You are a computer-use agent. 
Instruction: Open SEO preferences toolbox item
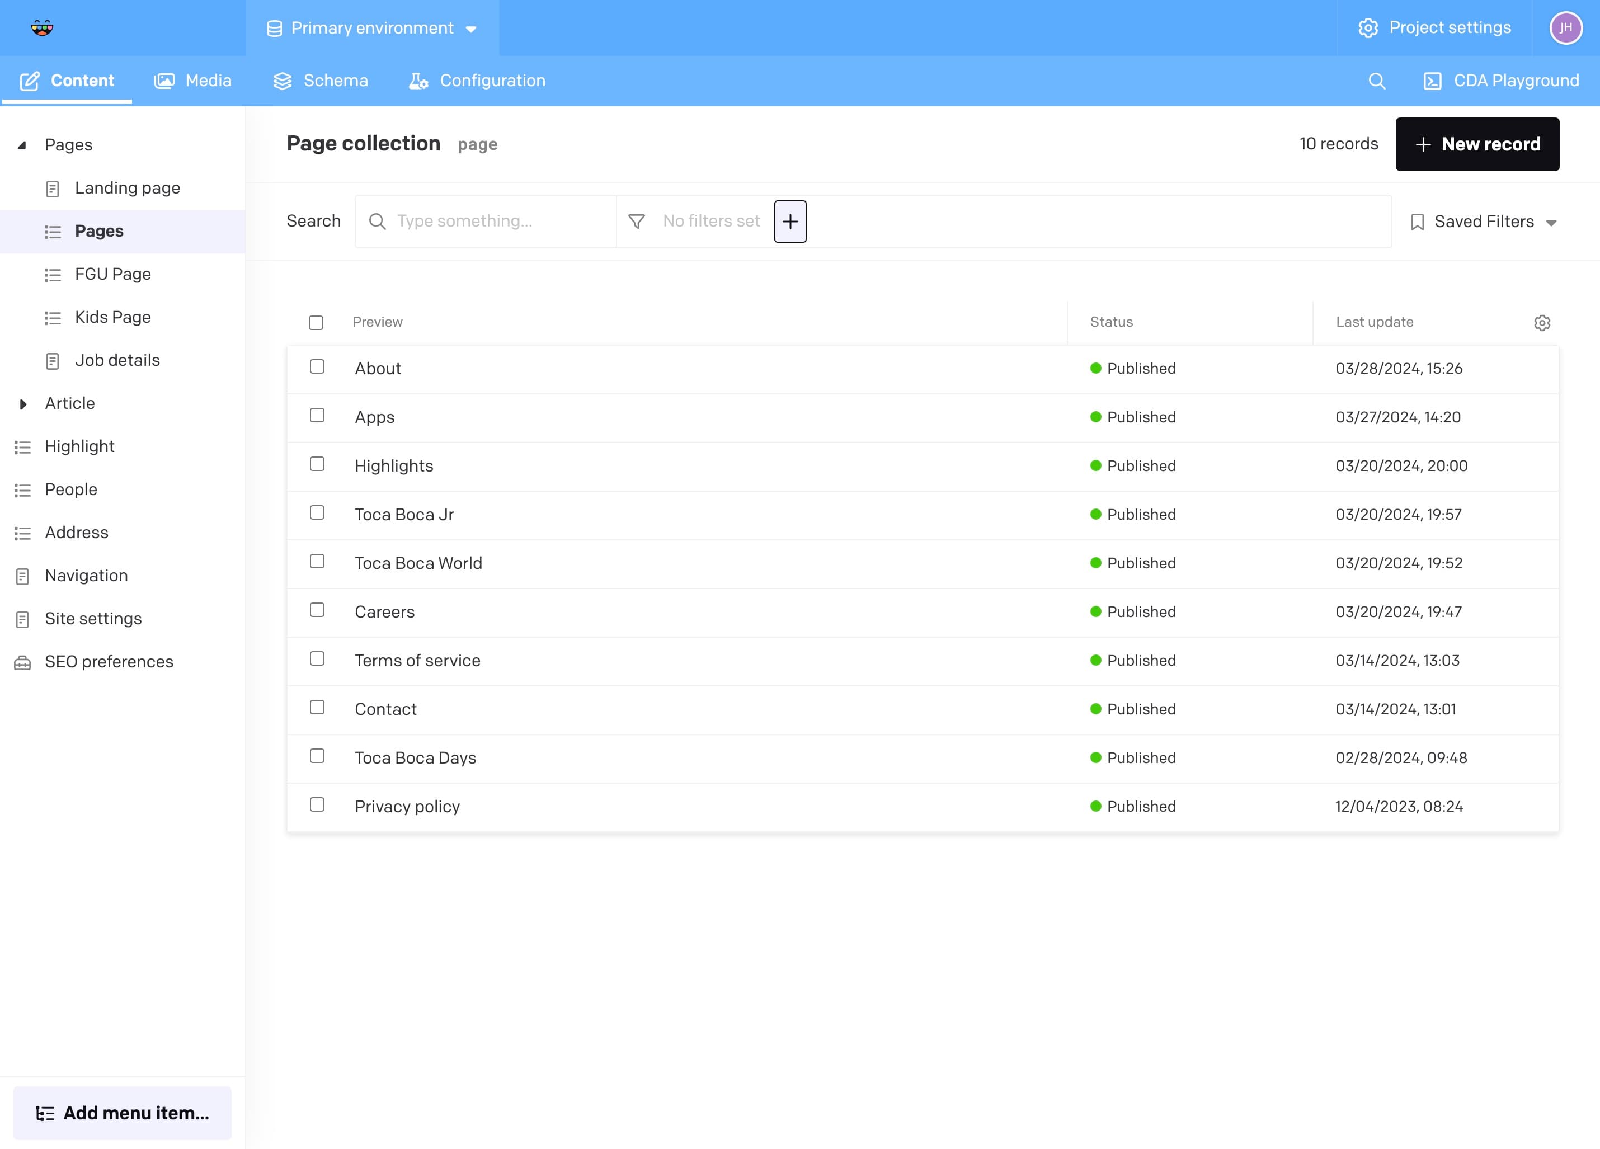click(109, 662)
